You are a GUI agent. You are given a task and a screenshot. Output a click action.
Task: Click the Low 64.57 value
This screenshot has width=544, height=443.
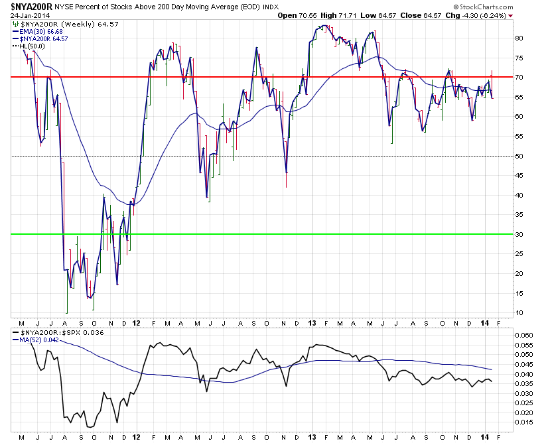click(378, 16)
